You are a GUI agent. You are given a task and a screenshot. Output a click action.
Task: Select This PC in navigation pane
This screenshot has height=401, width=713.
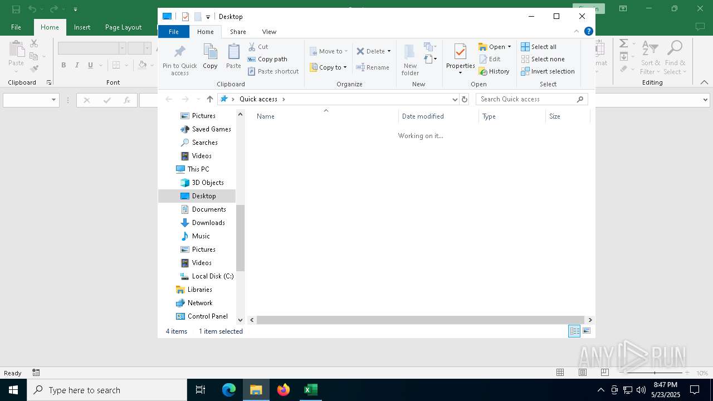[193, 169]
